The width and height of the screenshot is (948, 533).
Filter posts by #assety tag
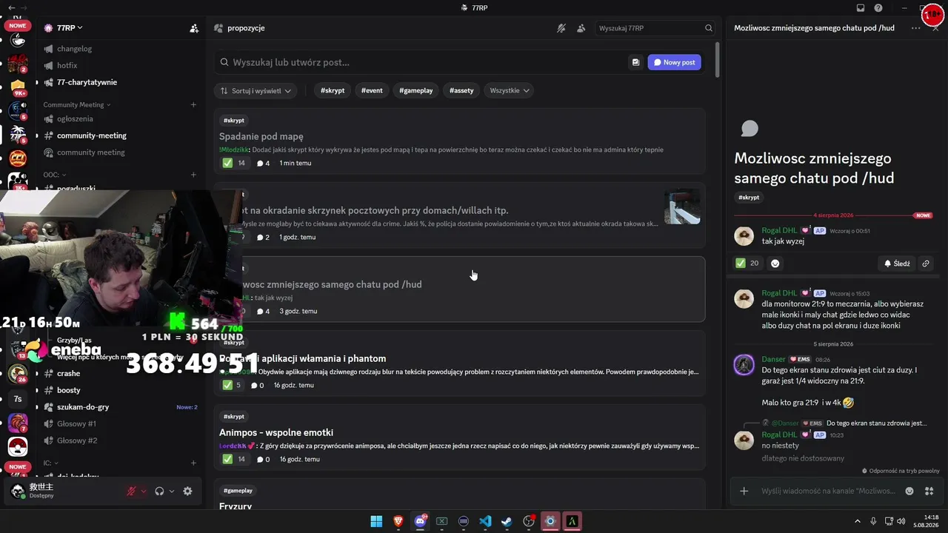click(x=461, y=90)
